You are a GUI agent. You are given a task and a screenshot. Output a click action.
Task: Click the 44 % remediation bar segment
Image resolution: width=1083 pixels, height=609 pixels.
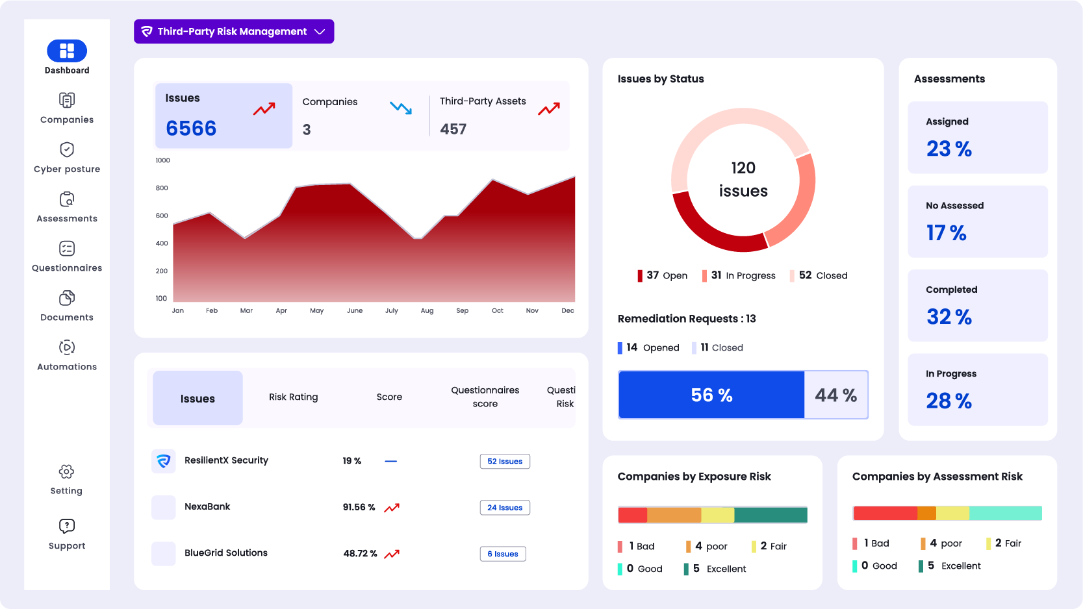click(836, 395)
